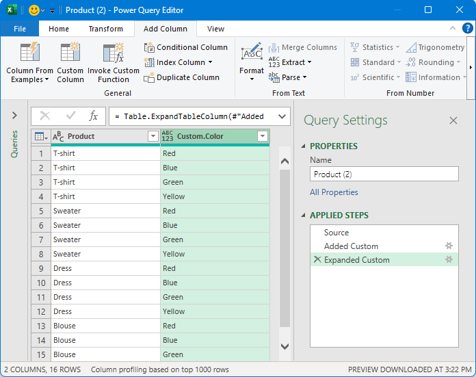Expand the Queries pane
Screen dimensions: 476x377
coord(14,116)
